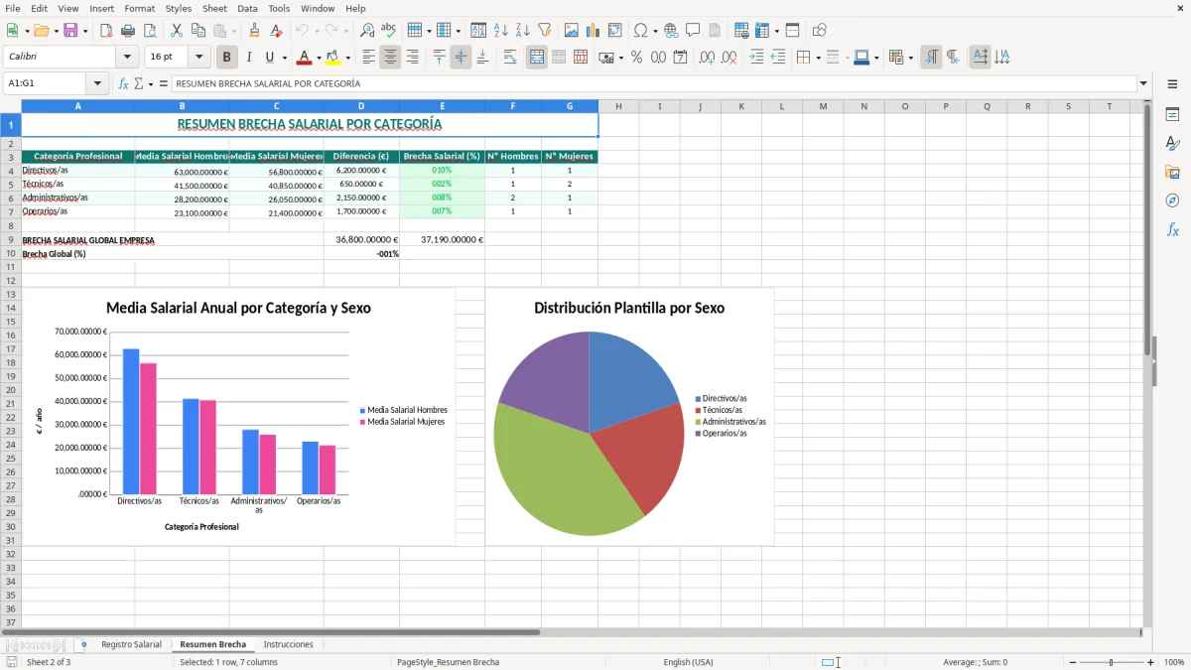
Task: Expand the Name Box dropdown
Action: coord(97,83)
